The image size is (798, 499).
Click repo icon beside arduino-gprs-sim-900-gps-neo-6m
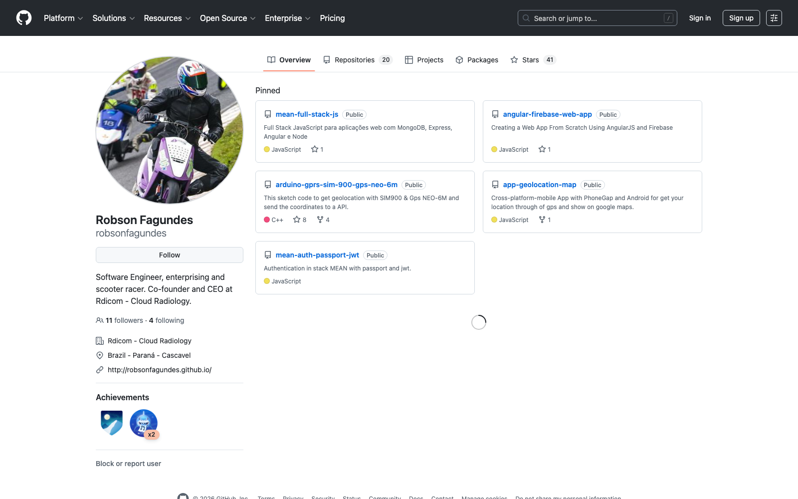(x=268, y=185)
